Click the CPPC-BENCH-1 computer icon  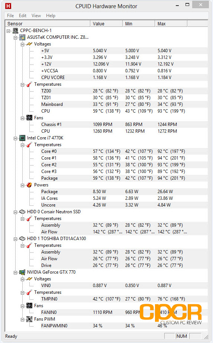[15, 31]
